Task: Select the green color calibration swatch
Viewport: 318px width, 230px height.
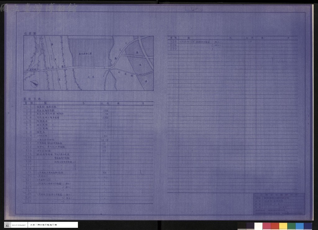Action: 291,226
